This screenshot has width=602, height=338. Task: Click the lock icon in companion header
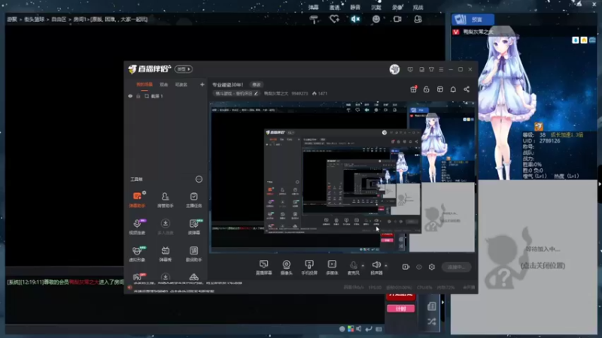[426, 89]
